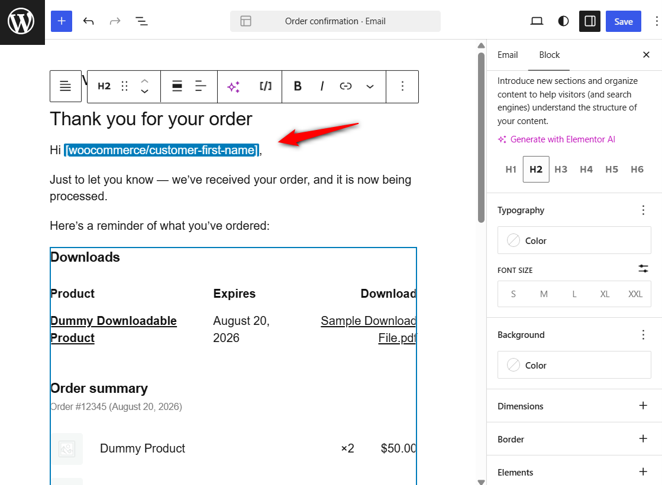
Task: Click the scrollbar down arrow
Action: point(481,481)
